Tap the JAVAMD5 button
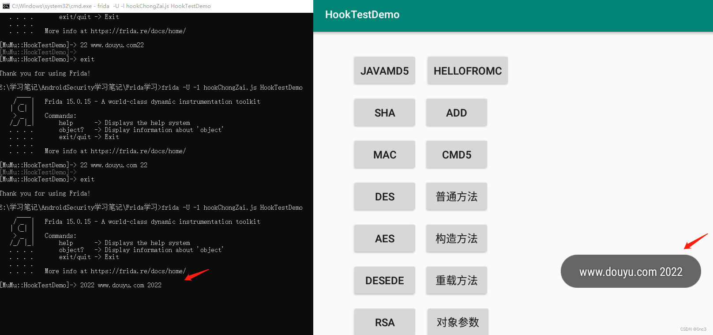Viewport: 713px width, 335px height. pyautogui.click(x=384, y=71)
